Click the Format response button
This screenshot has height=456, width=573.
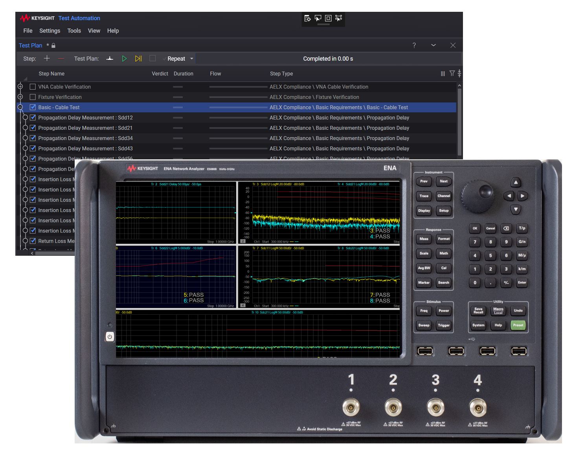pos(444,239)
